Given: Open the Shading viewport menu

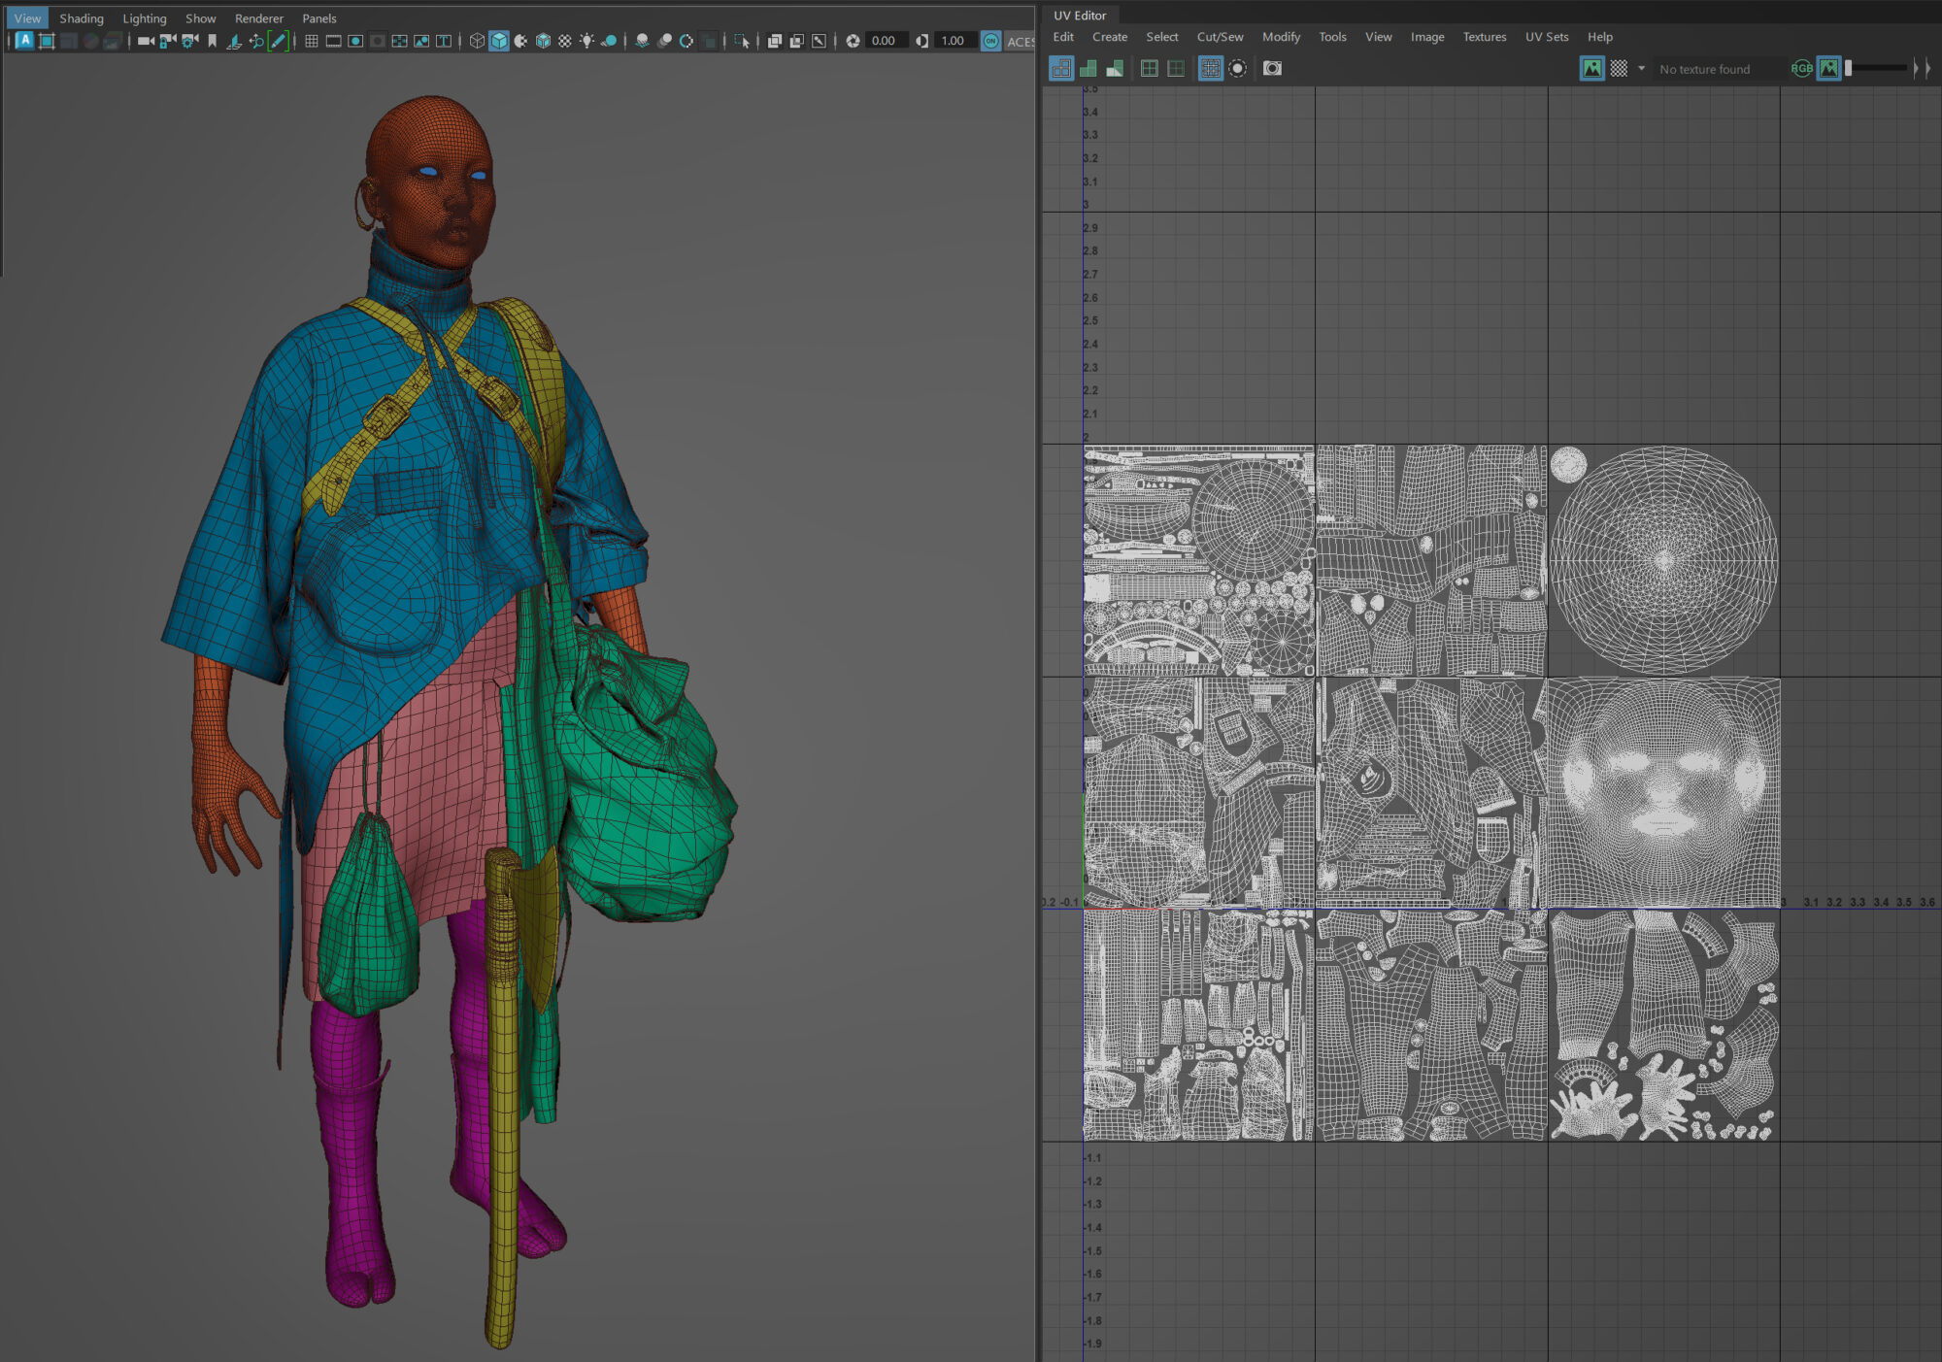Looking at the screenshot, I should tap(82, 18).
